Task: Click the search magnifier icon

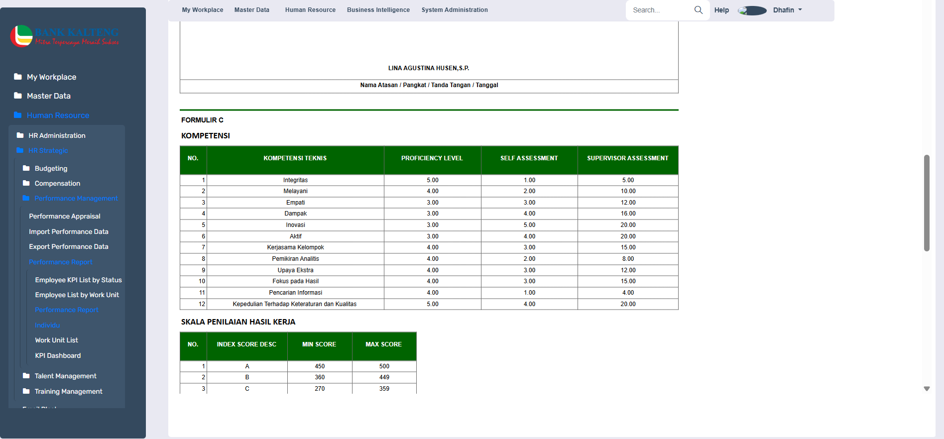Action: coord(699,10)
